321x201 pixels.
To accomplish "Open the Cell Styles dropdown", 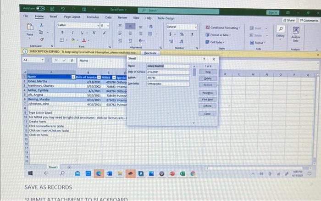I will click(215, 42).
